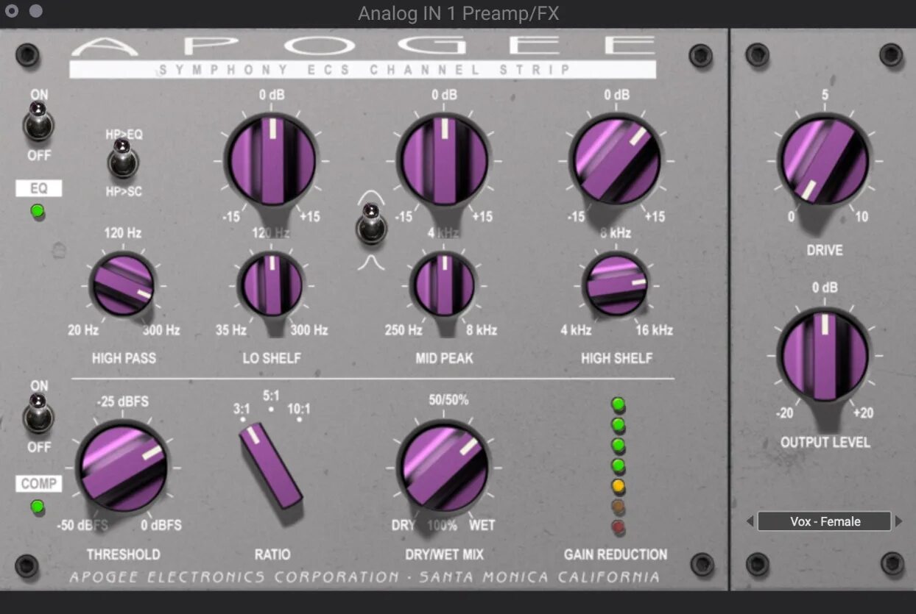This screenshot has height=614, width=916.
Task: Click the window close button in title bar
Action: pyautogui.click(x=11, y=12)
